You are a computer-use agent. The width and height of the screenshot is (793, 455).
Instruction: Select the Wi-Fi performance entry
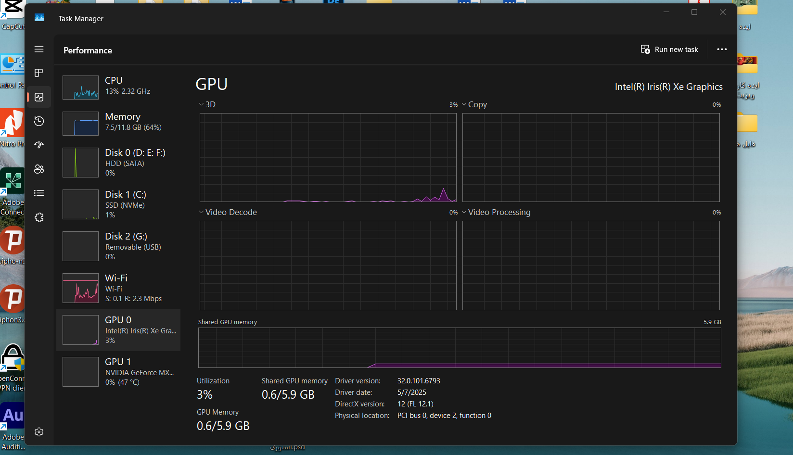118,288
